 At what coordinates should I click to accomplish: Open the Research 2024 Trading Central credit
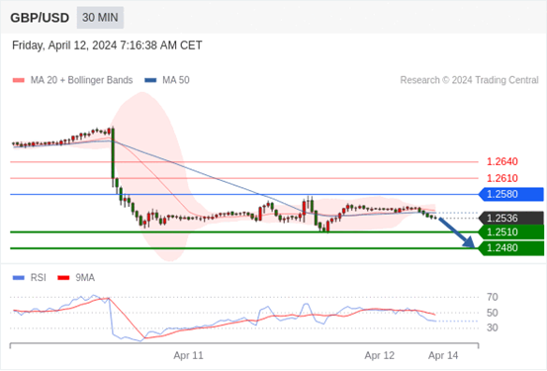[469, 80]
